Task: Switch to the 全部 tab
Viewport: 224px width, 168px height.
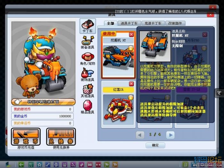Action: tap(111, 23)
